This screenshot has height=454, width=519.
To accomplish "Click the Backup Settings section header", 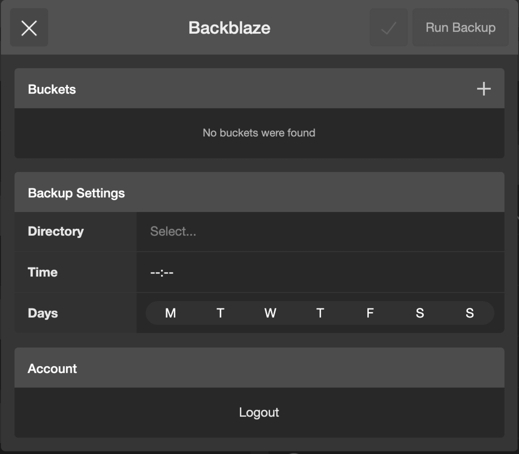I will pos(76,192).
